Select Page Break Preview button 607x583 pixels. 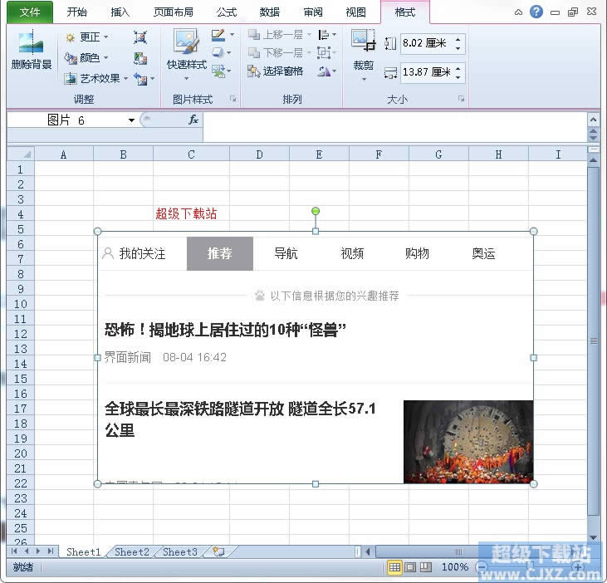[x=426, y=567]
